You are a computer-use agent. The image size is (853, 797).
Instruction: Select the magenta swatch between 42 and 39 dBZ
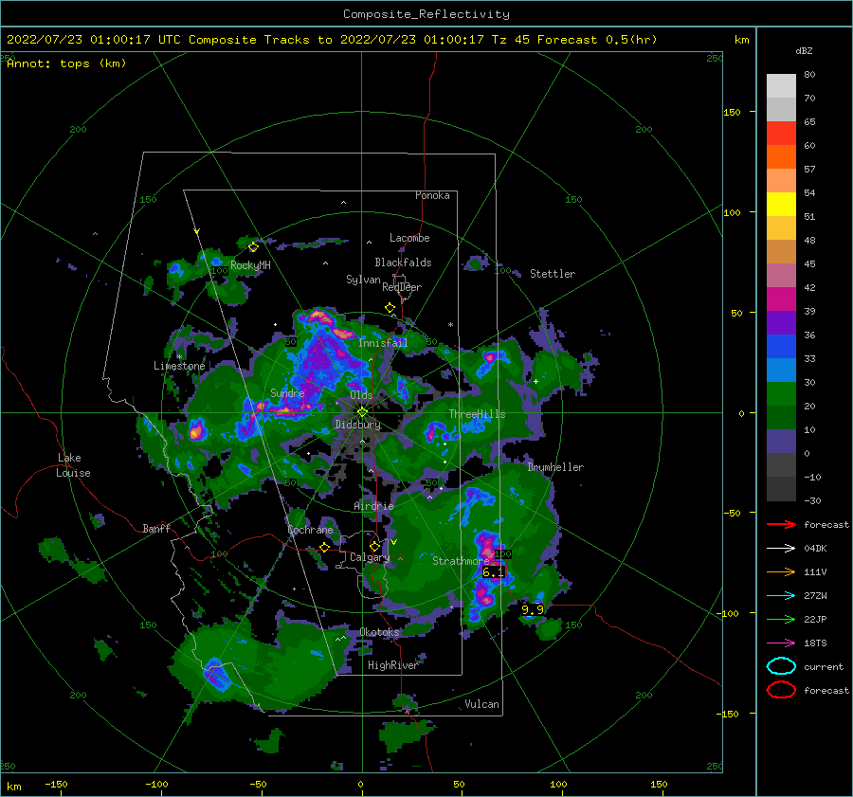(781, 299)
